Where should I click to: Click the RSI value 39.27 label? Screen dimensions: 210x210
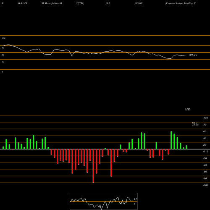pyautogui.click(x=193, y=55)
